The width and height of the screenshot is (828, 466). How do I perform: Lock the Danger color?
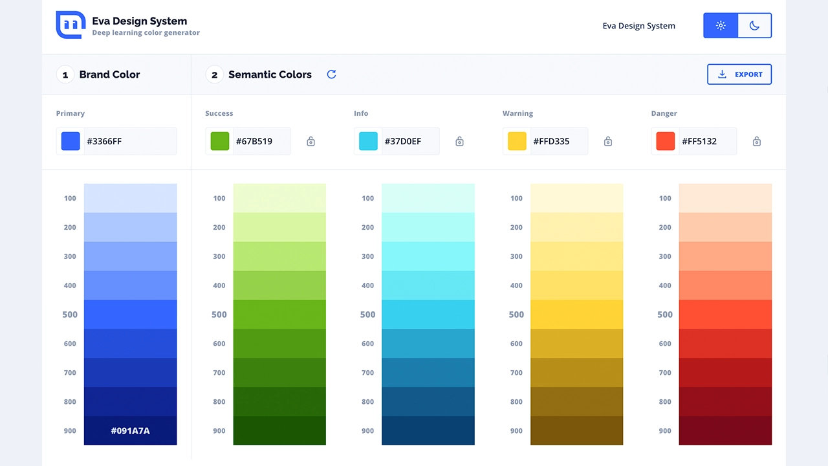click(x=757, y=141)
